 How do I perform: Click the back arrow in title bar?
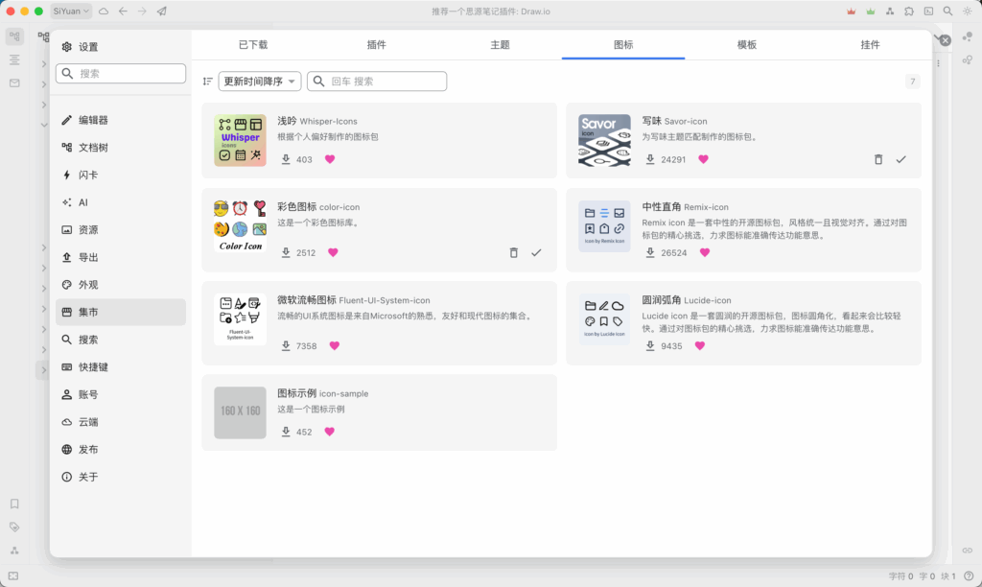click(x=123, y=12)
